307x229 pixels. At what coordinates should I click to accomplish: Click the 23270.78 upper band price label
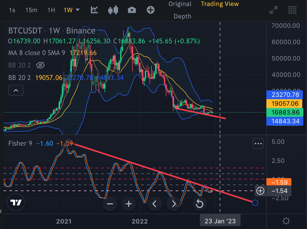(285, 95)
